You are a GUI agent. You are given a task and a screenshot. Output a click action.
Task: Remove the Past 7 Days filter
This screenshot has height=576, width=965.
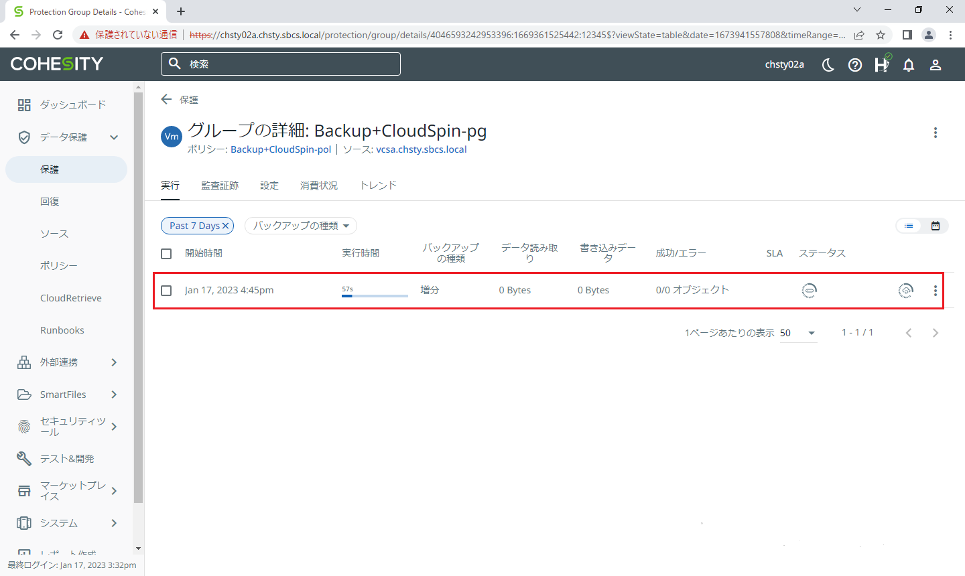[226, 226]
